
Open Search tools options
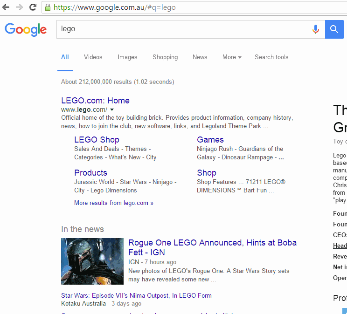point(271,57)
